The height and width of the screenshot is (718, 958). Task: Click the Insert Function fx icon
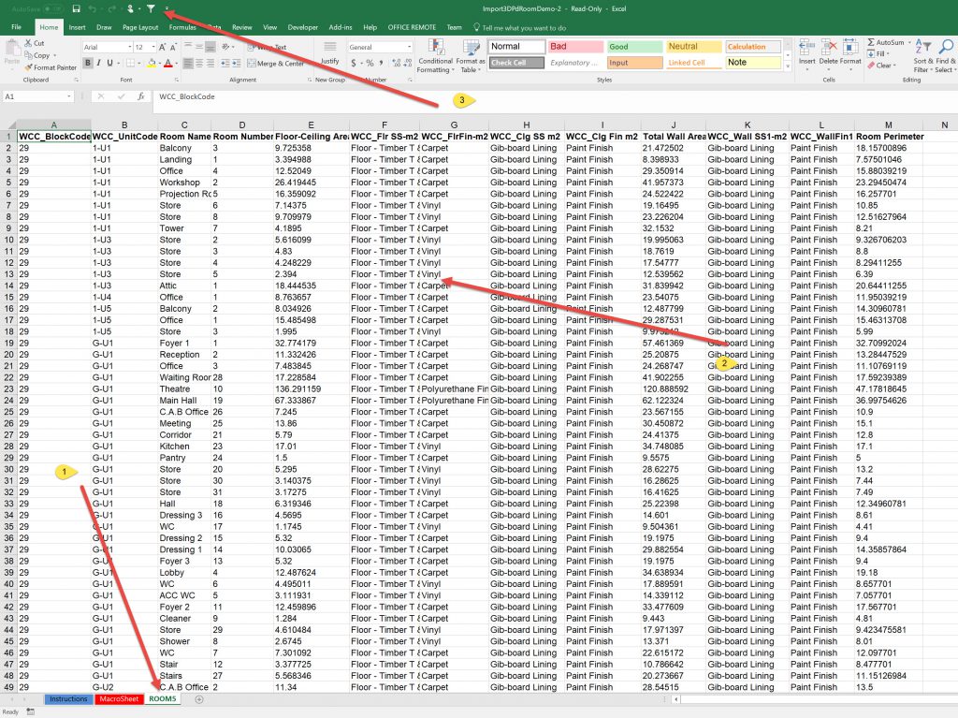point(143,96)
